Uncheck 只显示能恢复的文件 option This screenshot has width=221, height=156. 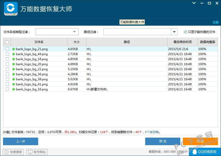(185, 32)
